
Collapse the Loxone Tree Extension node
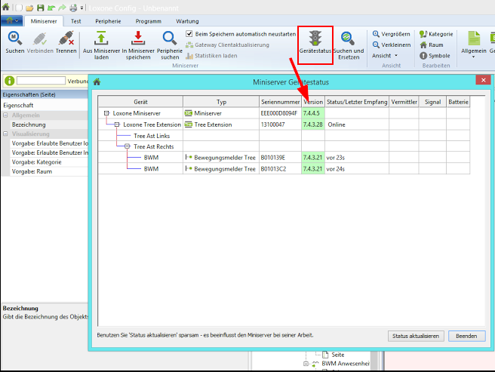(x=117, y=124)
